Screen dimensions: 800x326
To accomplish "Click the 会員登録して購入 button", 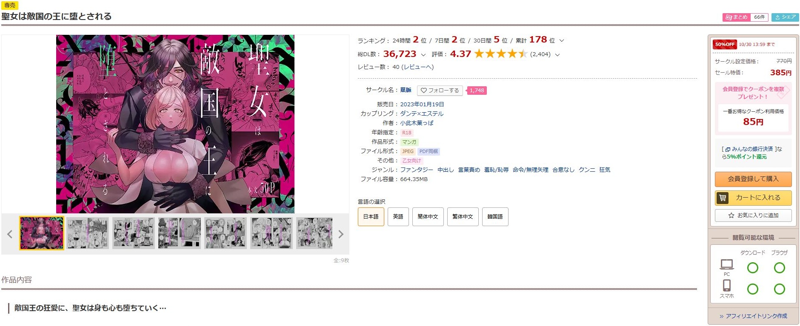I will 753,179.
